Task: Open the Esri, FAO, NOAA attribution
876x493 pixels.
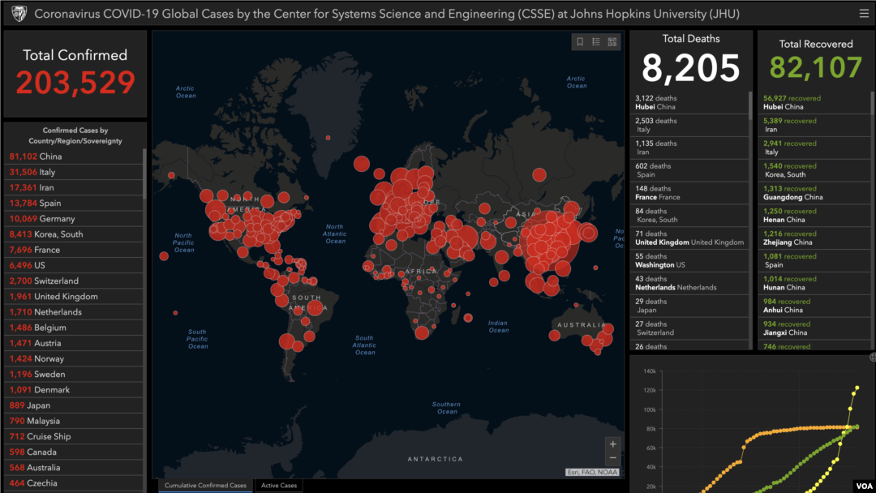Action: (592, 473)
